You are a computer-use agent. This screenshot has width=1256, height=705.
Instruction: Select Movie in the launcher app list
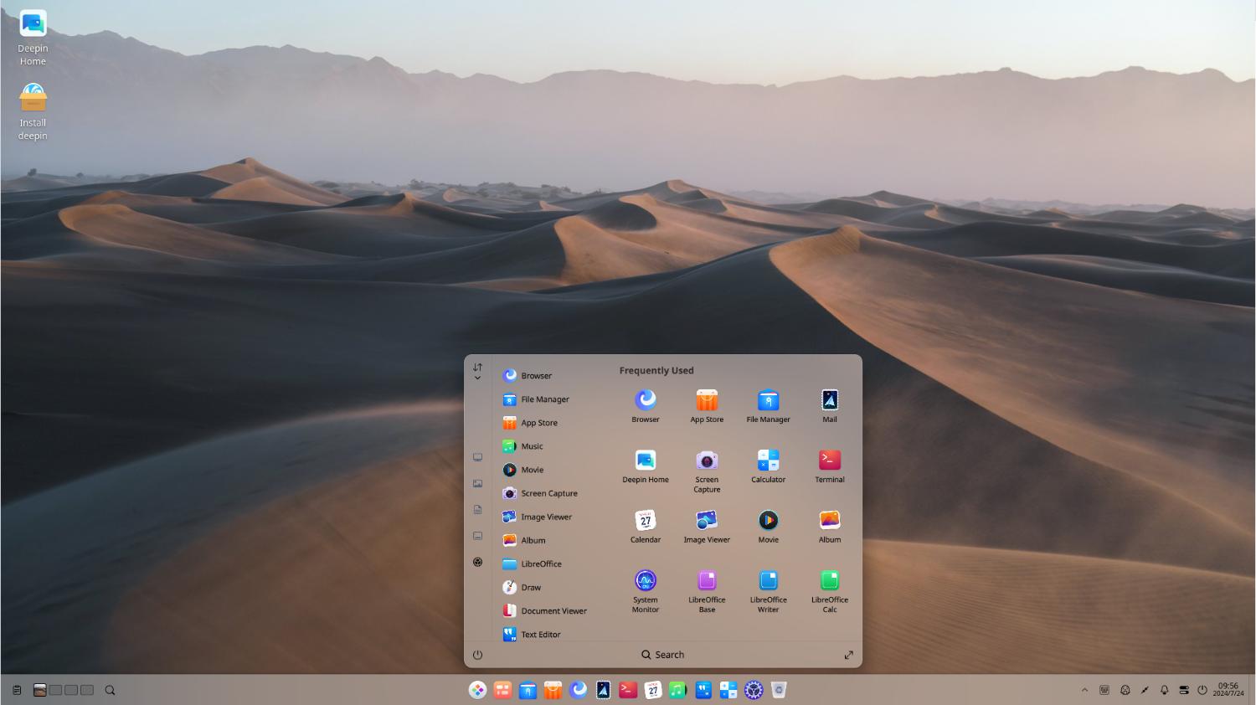click(x=548, y=470)
